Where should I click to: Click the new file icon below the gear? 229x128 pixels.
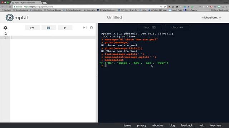[x=5, y=34]
